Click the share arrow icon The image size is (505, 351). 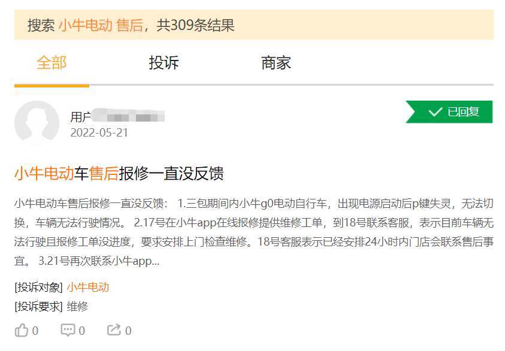tap(114, 330)
